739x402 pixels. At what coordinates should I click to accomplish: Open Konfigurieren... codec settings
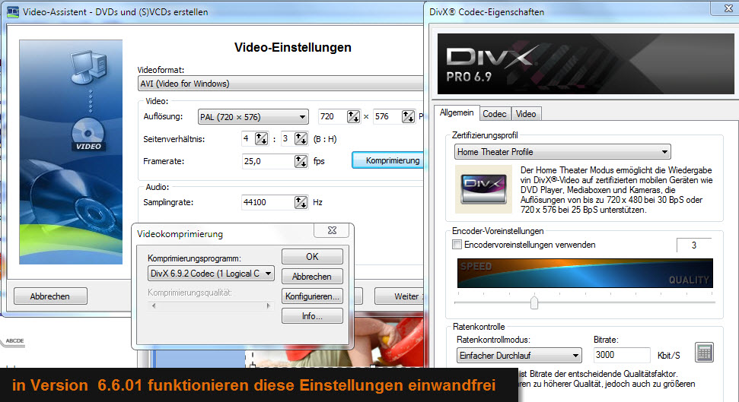(x=312, y=296)
